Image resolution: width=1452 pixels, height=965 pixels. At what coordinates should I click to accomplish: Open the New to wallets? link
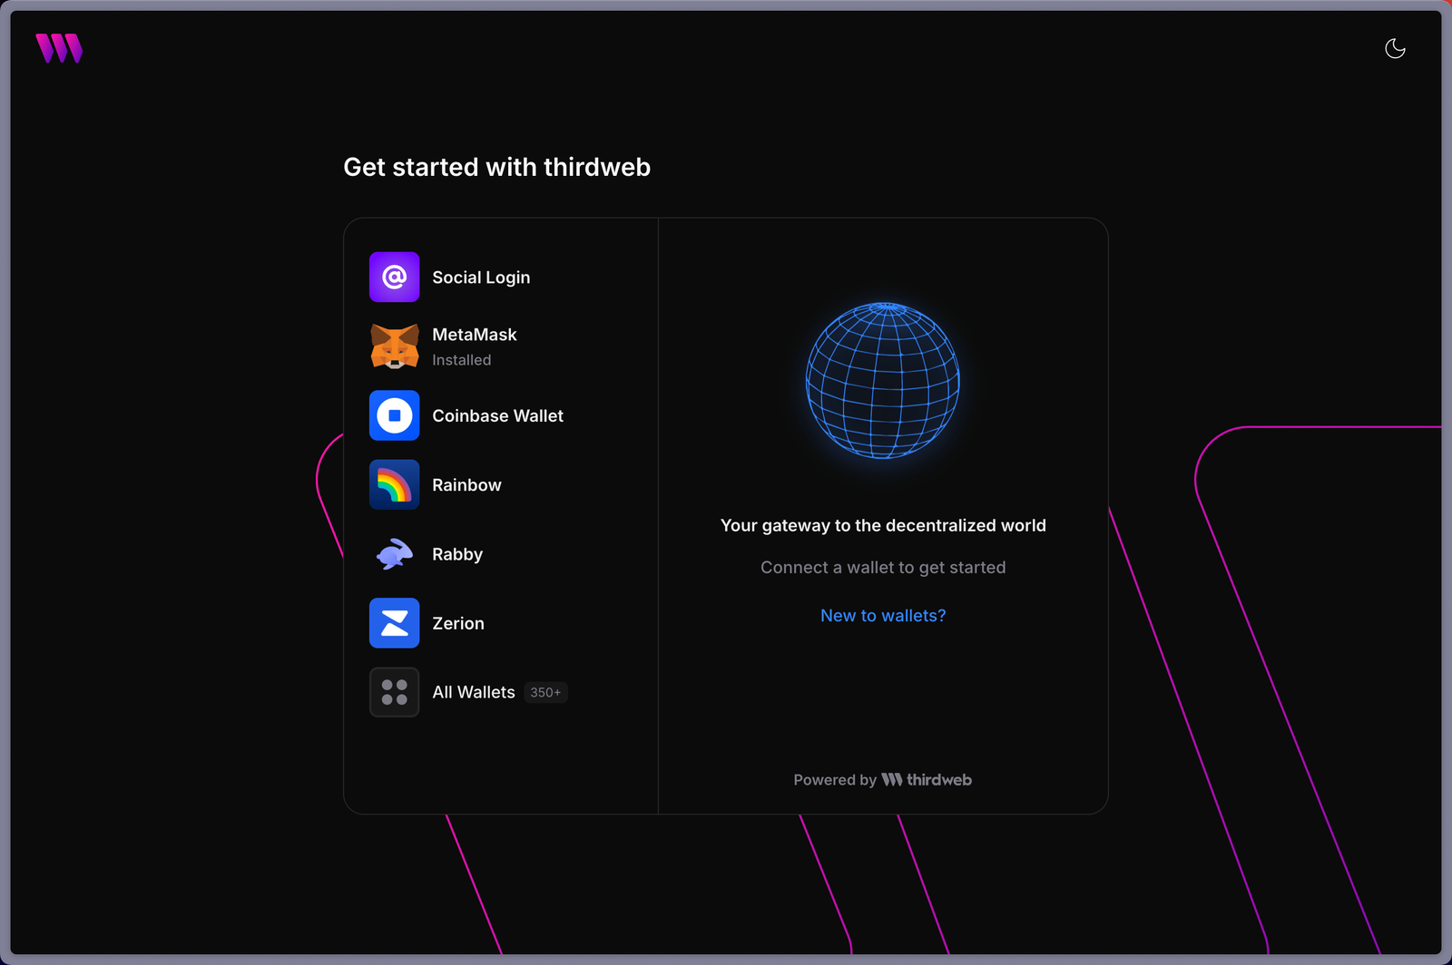coord(882,615)
